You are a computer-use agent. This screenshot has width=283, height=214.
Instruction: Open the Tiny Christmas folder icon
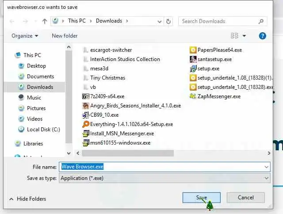tap(85, 78)
